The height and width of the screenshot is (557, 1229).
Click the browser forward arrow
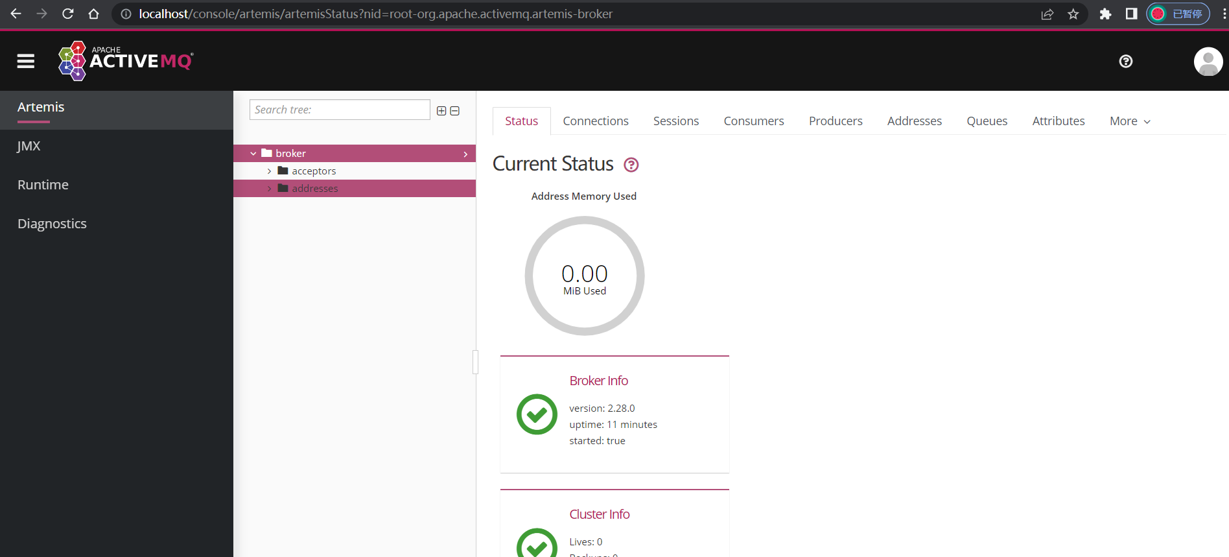[41, 14]
